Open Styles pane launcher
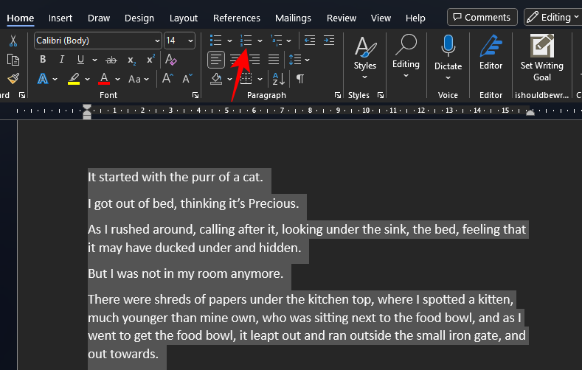This screenshot has height=370, width=582. pos(381,95)
